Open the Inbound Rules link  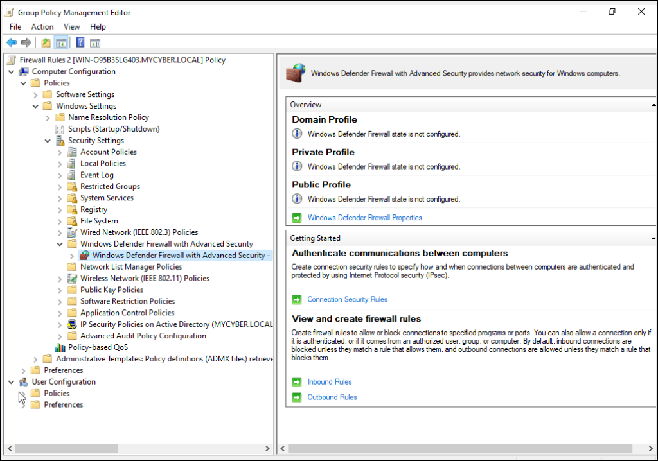[x=330, y=382]
